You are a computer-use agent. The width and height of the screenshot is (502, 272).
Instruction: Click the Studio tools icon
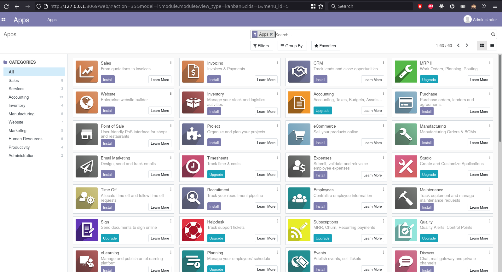(x=406, y=166)
